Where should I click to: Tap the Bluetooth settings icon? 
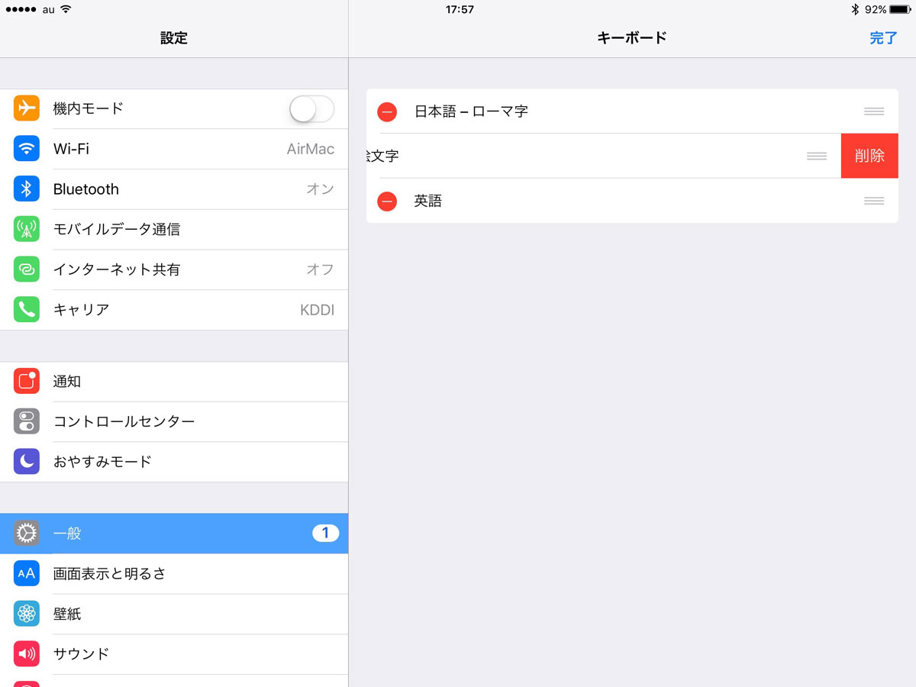pyautogui.click(x=27, y=189)
